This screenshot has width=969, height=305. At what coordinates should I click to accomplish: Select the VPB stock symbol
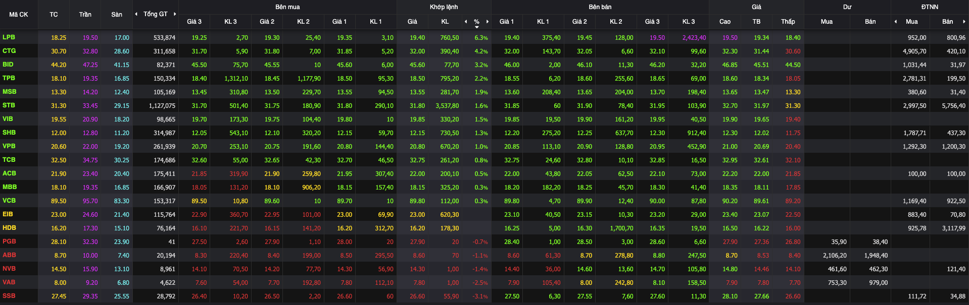coord(9,146)
